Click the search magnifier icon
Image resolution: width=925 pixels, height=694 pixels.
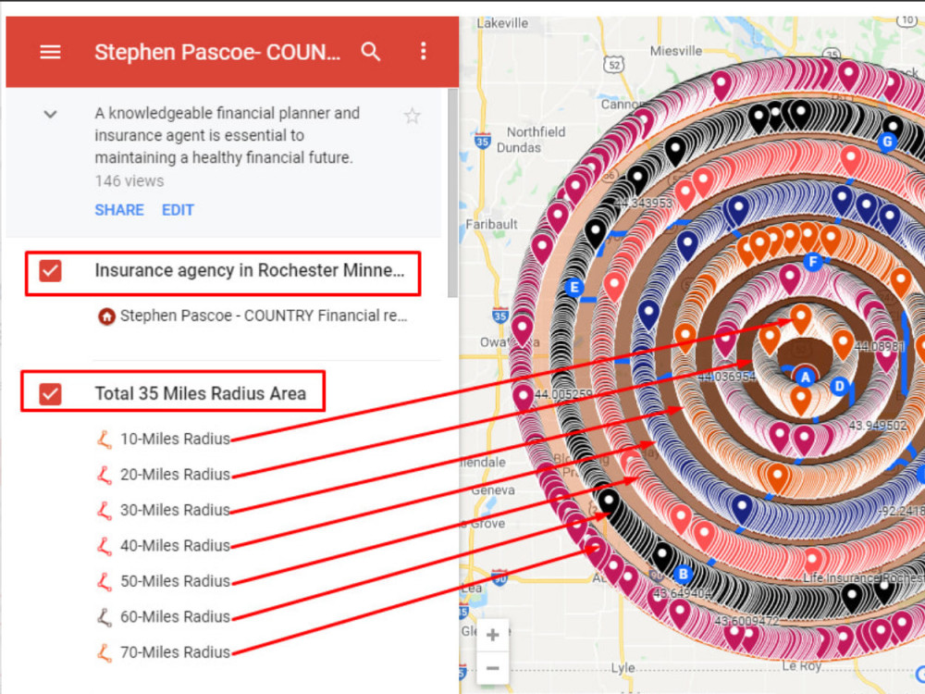click(371, 52)
